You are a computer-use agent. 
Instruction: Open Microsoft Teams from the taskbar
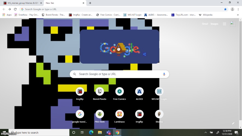[109, 132]
